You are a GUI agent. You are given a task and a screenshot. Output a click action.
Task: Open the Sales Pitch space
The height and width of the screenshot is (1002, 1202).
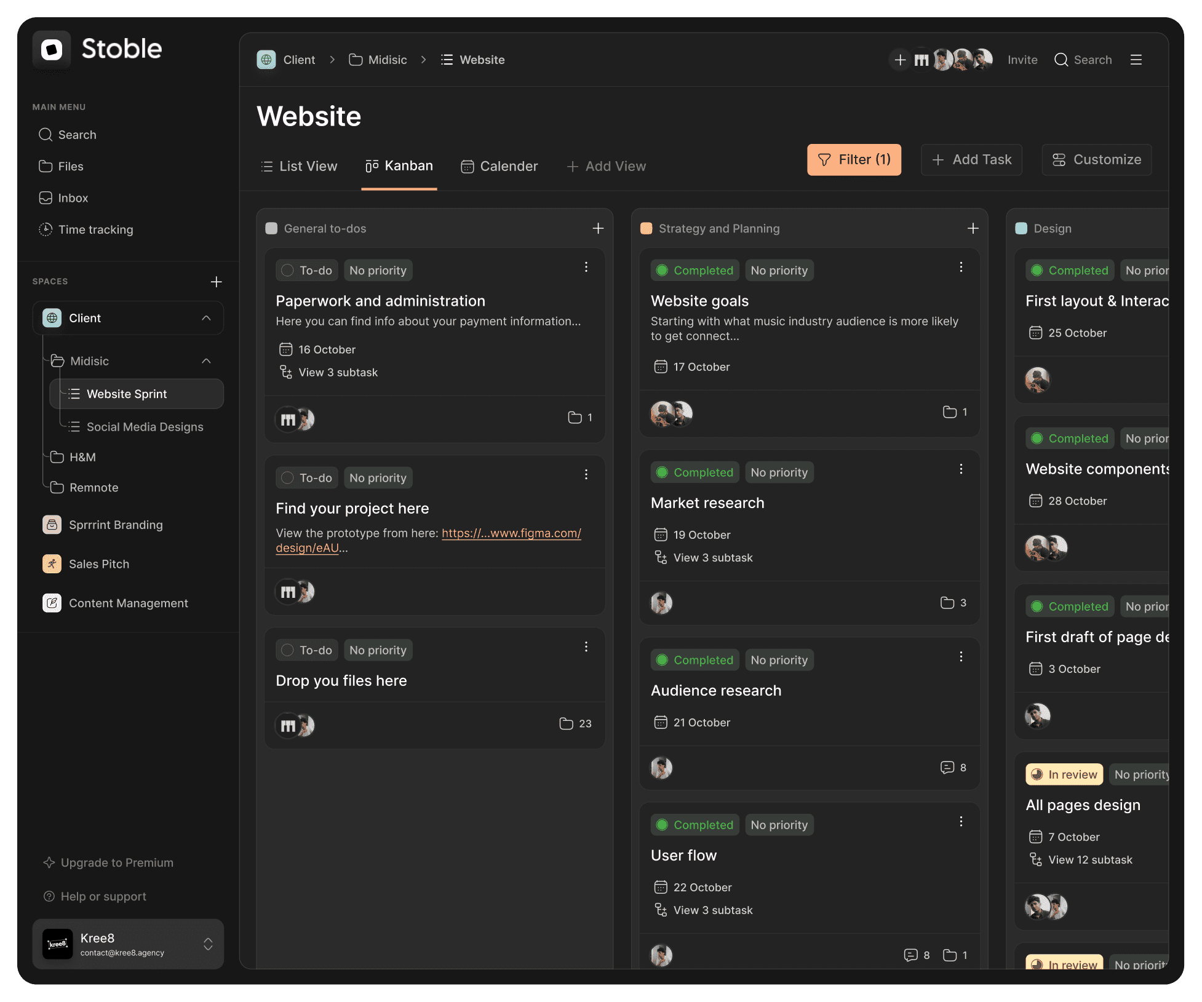click(99, 563)
